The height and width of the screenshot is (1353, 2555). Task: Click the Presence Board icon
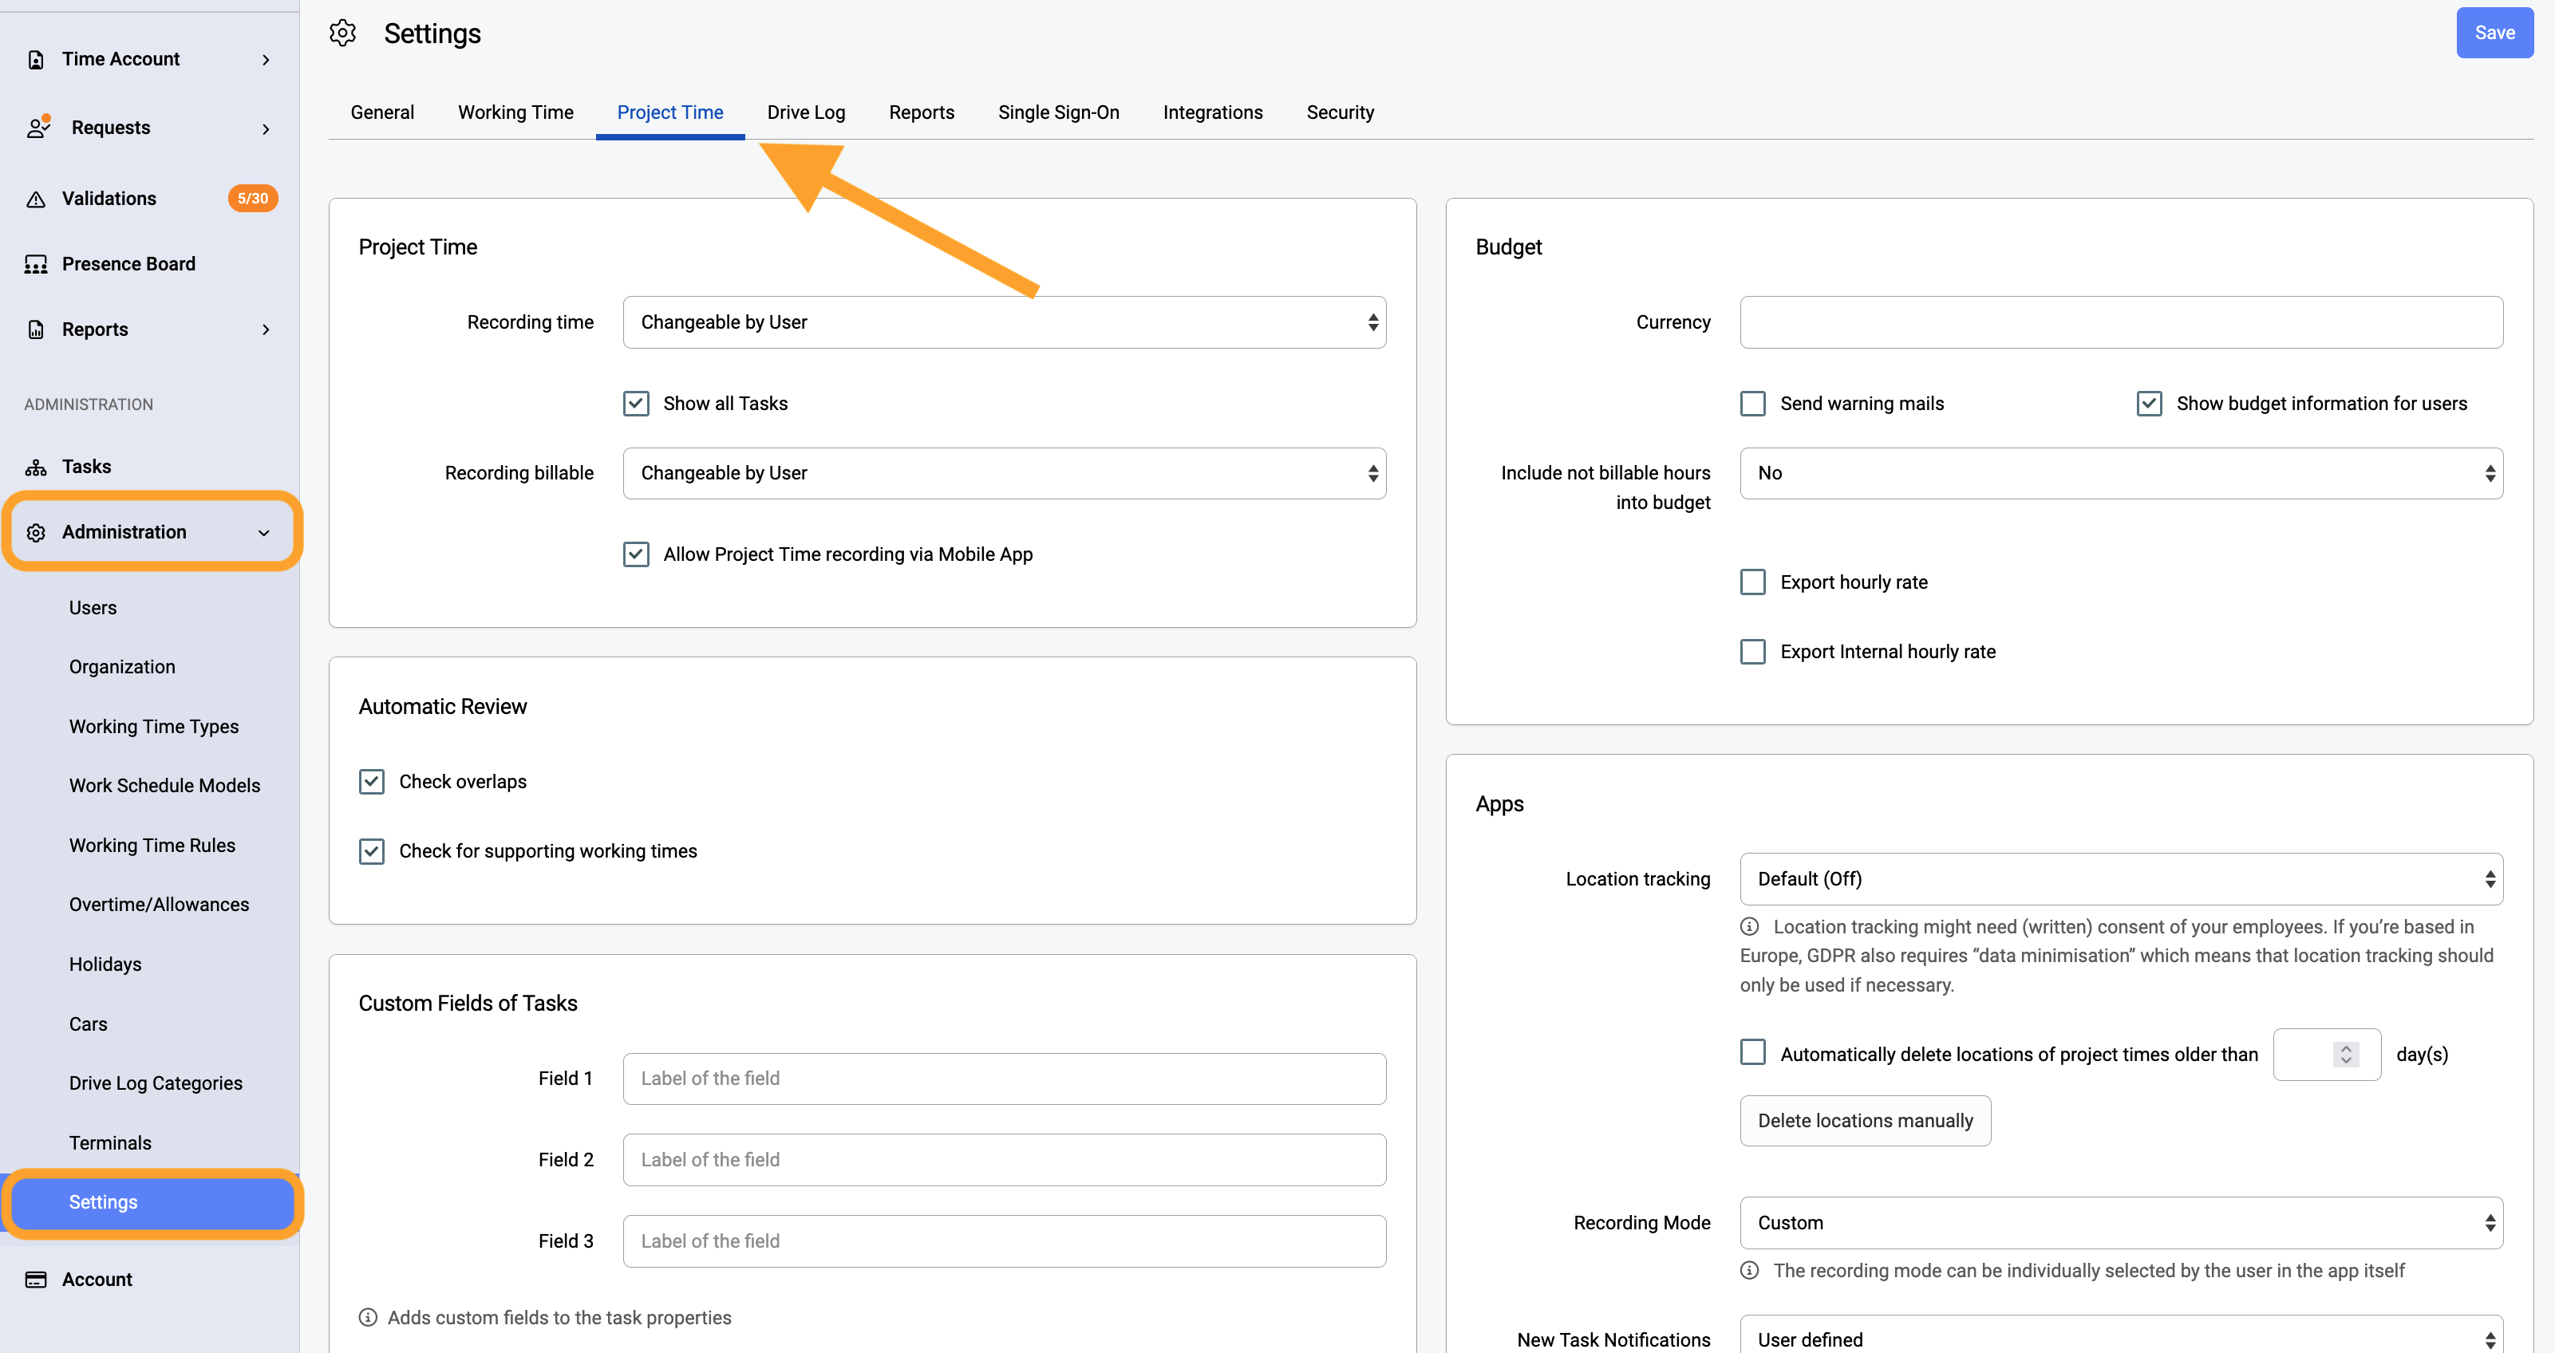pyautogui.click(x=36, y=264)
